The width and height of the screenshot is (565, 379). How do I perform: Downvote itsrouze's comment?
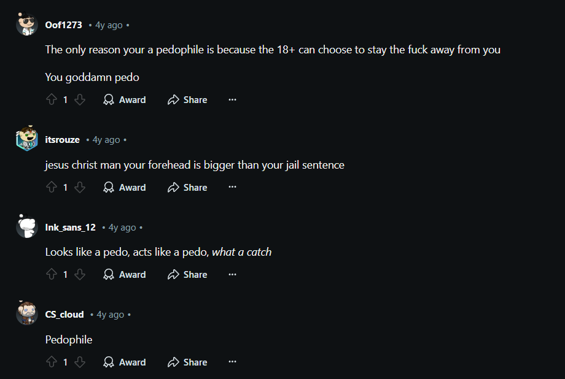[80, 187]
